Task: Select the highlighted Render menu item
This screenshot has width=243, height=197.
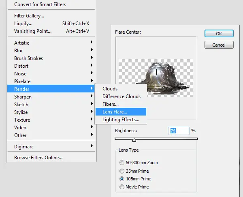Action: pyautogui.click(x=51, y=89)
